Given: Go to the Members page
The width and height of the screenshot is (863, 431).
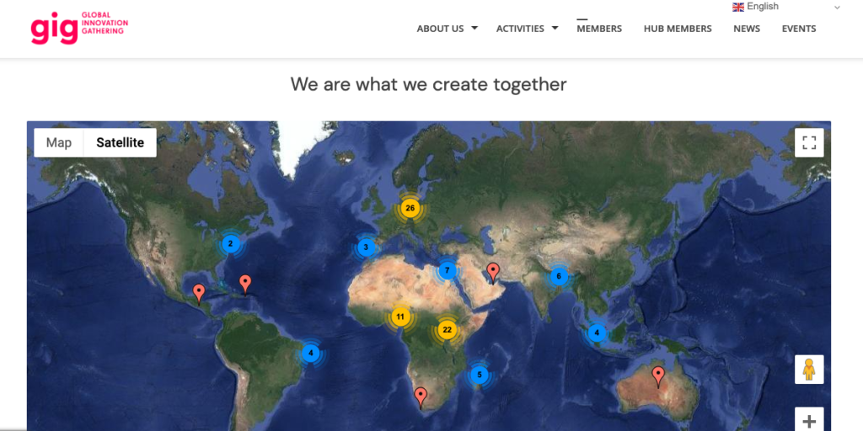Looking at the screenshot, I should click(x=599, y=29).
